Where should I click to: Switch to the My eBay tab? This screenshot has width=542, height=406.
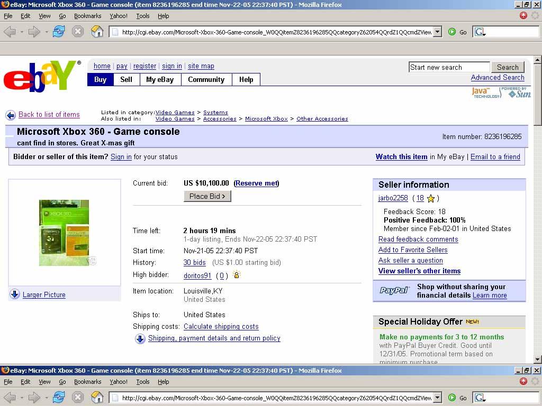coord(160,79)
